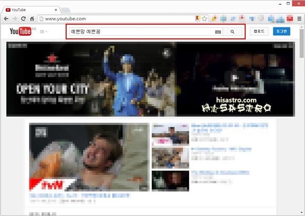Click the yellow extension icon beside star
This screenshot has width=305, height=216.
pos(214,19)
